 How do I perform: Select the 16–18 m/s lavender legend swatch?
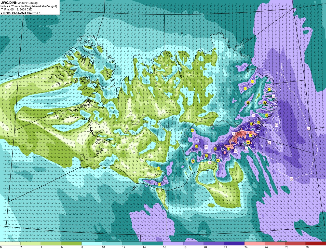pyautogui.click(x=173, y=243)
